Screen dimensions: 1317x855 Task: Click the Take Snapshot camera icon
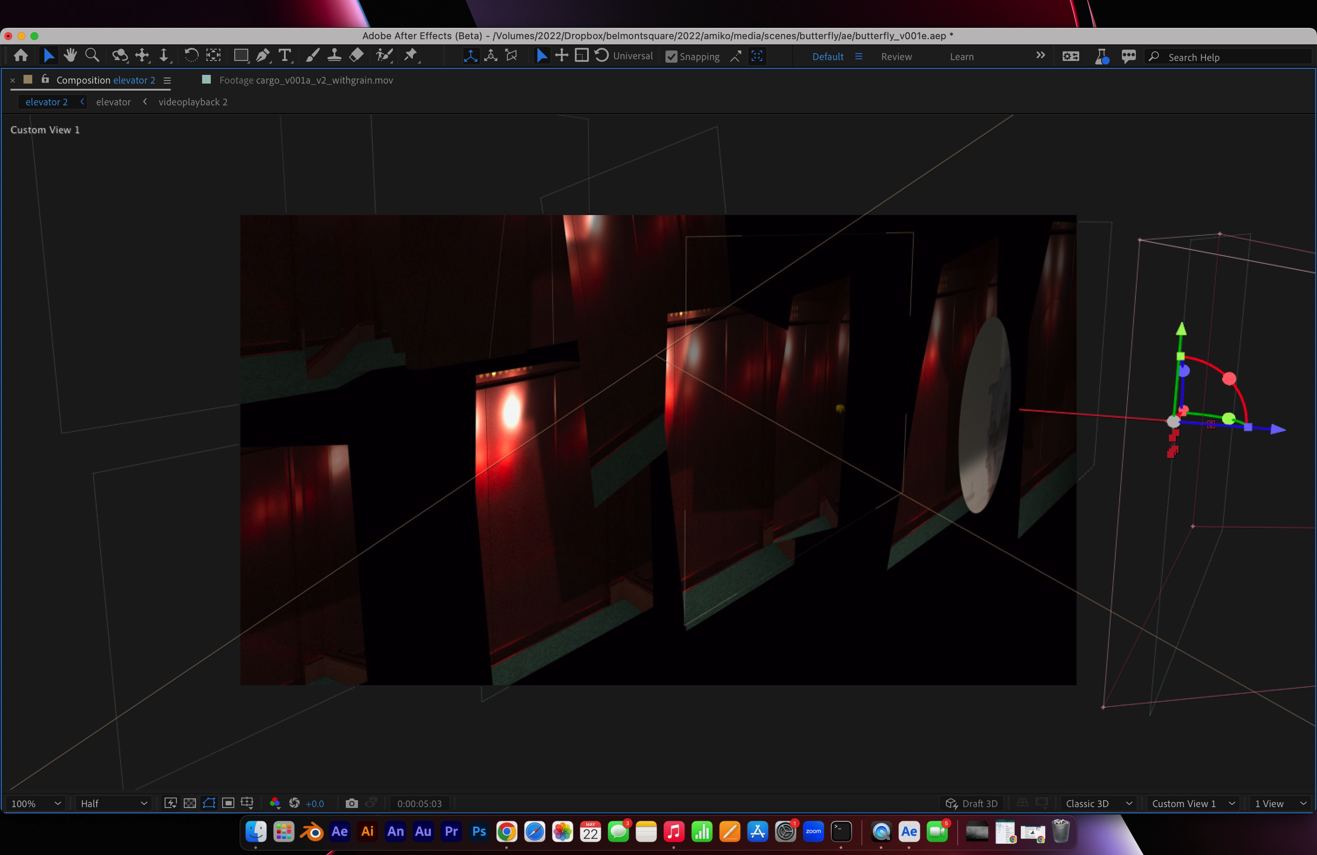click(x=351, y=803)
